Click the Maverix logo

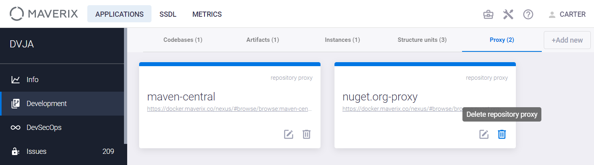pyautogui.click(x=43, y=14)
